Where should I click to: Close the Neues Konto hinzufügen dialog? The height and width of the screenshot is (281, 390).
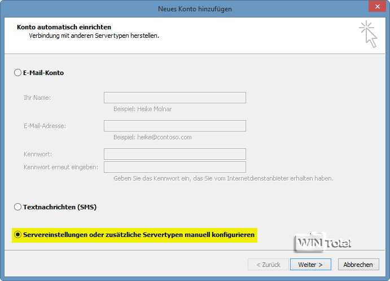point(378,6)
